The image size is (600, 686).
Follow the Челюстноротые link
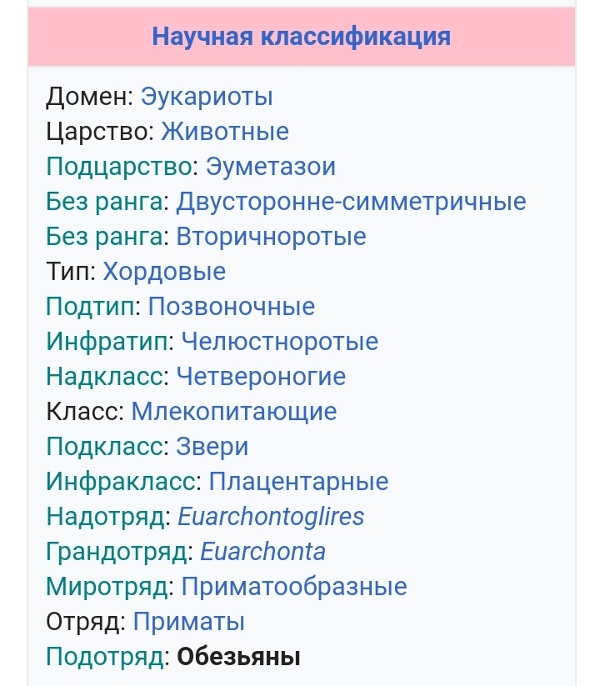click(x=279, y=342)
